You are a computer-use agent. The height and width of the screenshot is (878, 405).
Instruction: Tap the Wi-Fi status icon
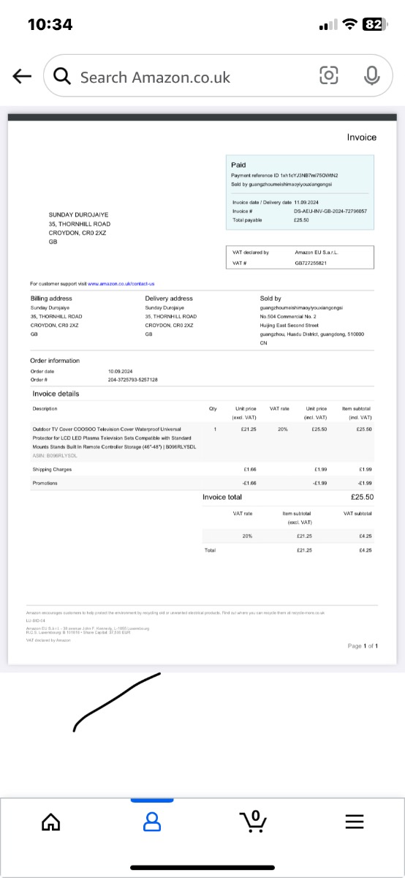click(349, 24)
